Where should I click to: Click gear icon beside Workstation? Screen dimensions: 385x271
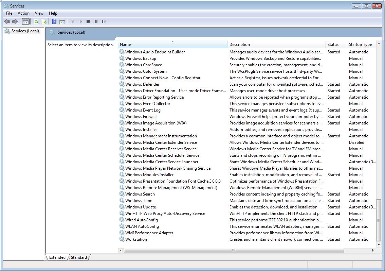click(x=122, y=239)
